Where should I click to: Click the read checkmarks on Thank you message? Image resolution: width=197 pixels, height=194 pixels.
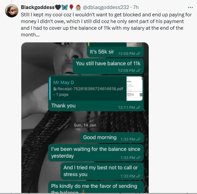138,108
